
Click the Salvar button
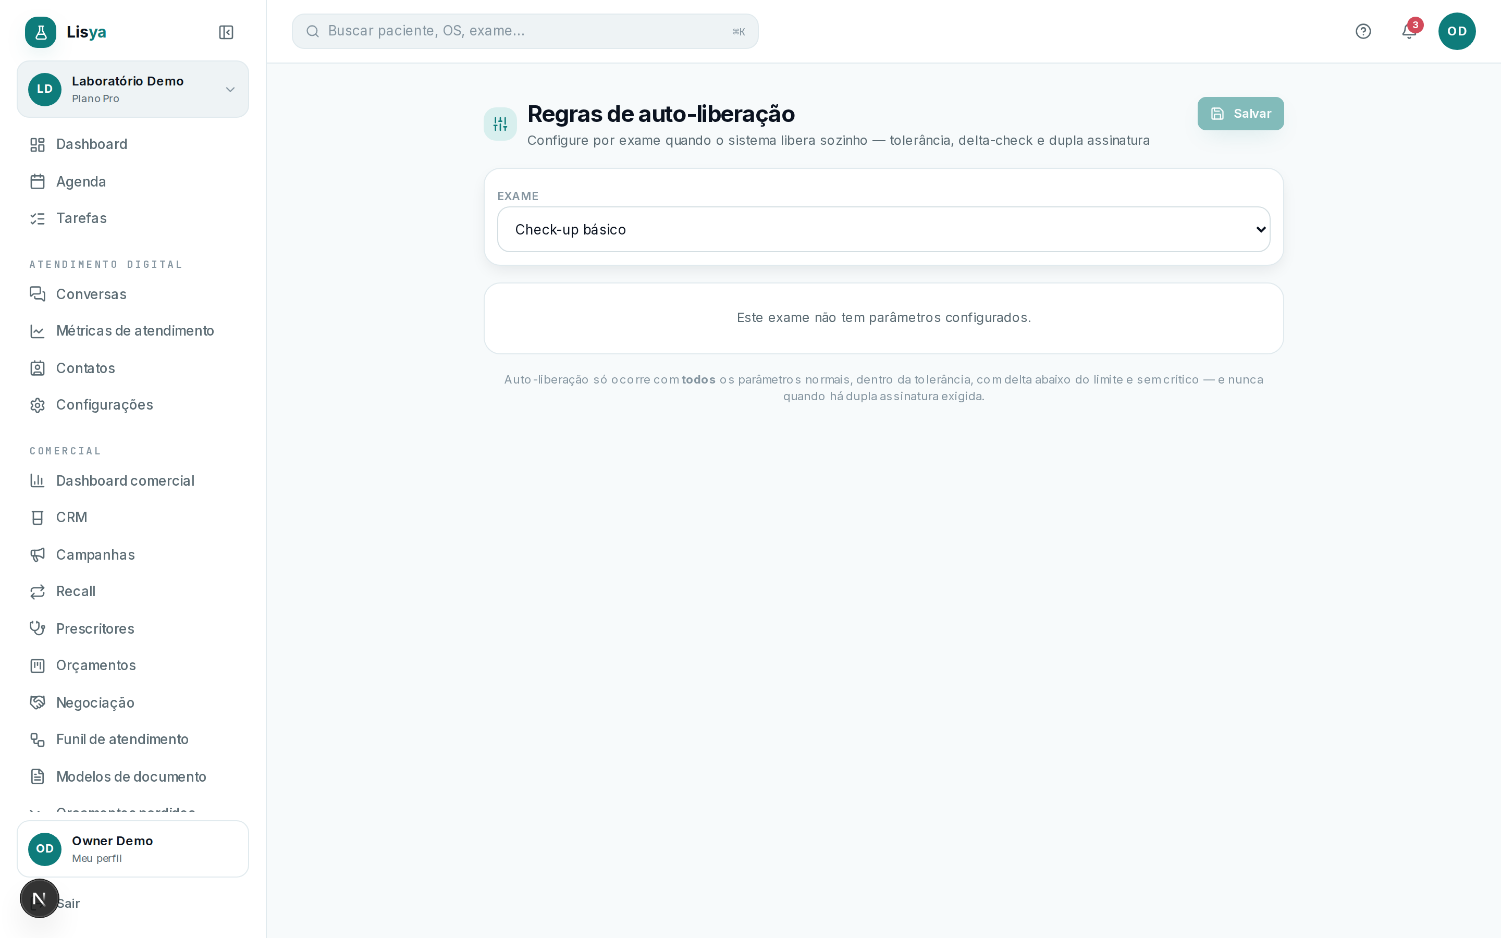[1240, 114]
